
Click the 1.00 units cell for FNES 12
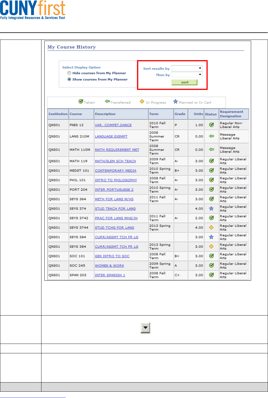(x=196, y=125)
